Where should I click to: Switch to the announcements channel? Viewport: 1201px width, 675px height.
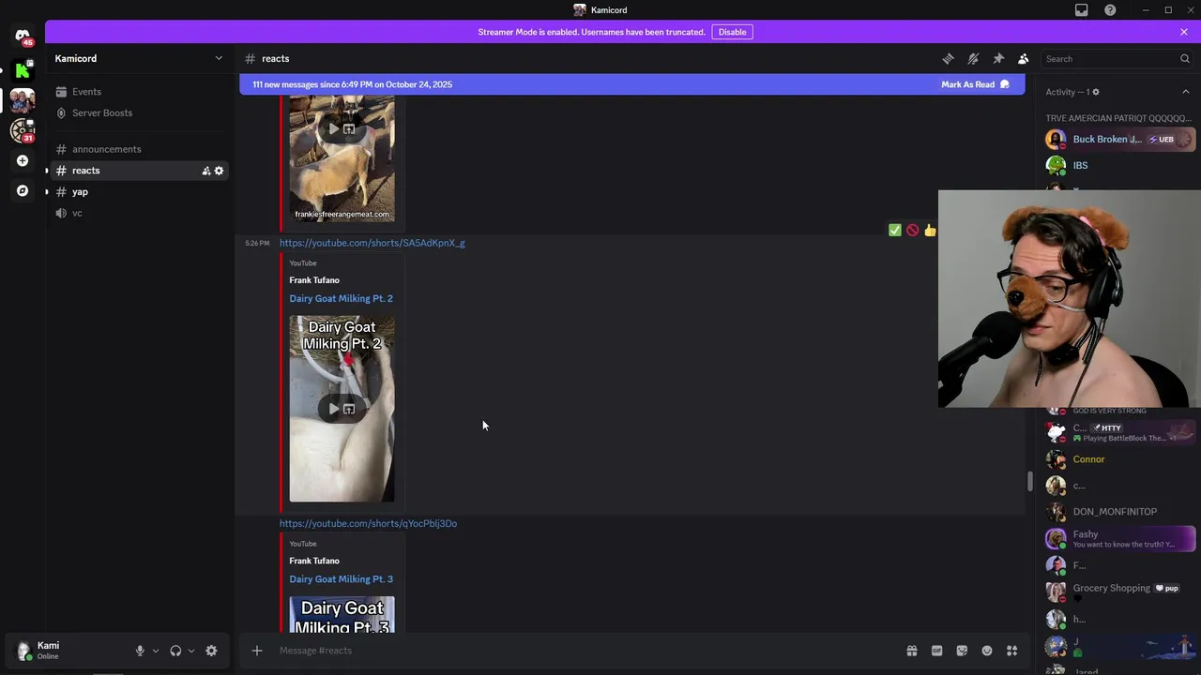click(141, 149)
